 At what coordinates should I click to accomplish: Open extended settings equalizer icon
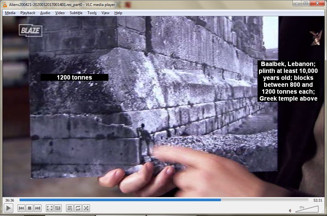58,208
